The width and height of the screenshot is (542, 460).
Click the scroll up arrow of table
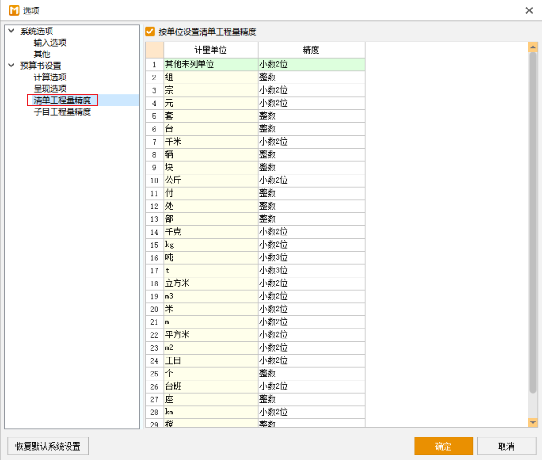533,47
